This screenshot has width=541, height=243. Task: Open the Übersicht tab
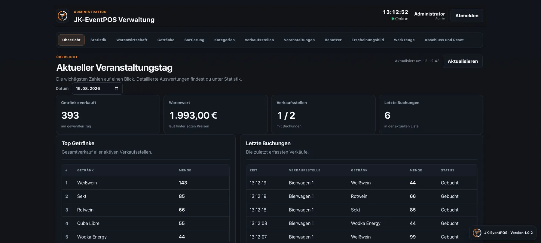coord(71,40)
